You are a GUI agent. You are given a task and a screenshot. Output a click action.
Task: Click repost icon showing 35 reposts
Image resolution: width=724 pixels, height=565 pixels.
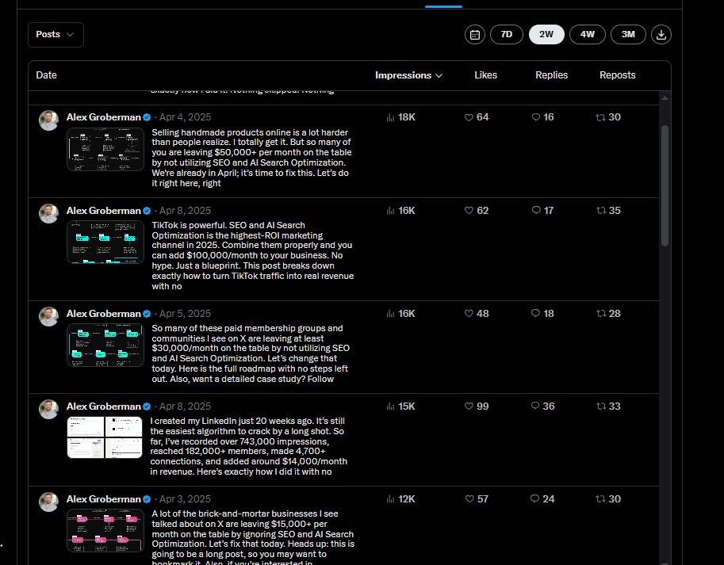click(600, 211)
